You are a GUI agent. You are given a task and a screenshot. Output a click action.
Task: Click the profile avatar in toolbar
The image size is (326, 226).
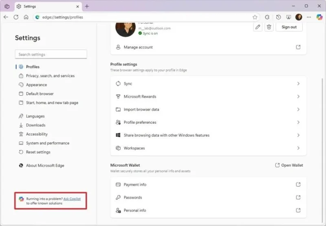[x=299, y=17]
